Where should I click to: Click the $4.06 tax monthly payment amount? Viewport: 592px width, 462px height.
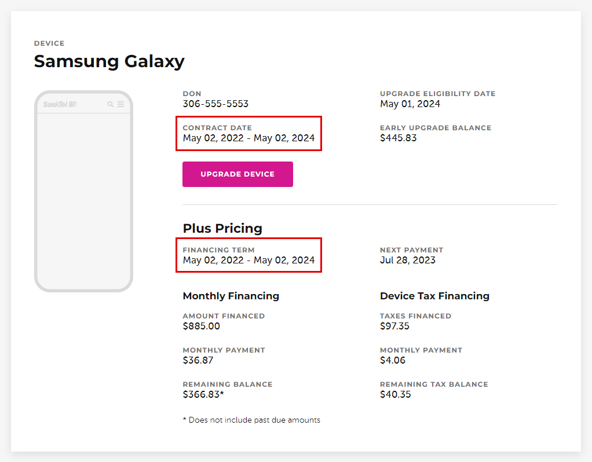pyautogui.click(x=392, y=361)
